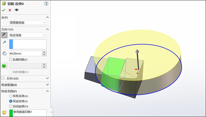206x117 pixels.
Task: Click the panel splitter handle
Action: [x=51, y=112]
